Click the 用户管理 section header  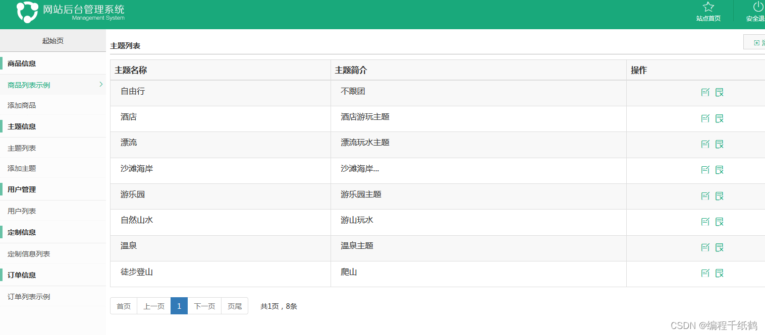coord(53,189)
